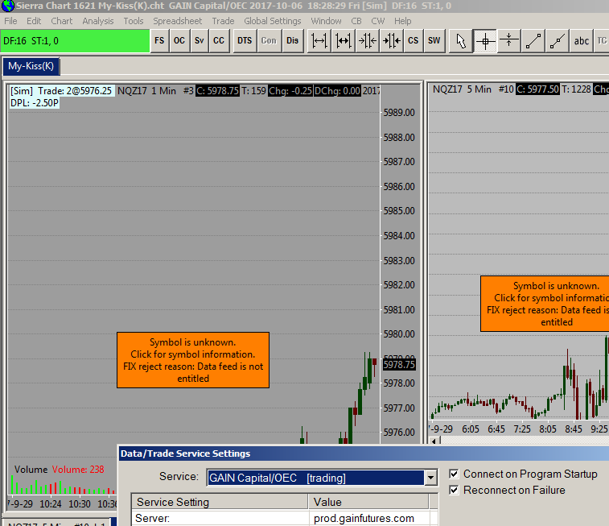Click the left scroll arrow of the 5 Min chart

point(434,441)
